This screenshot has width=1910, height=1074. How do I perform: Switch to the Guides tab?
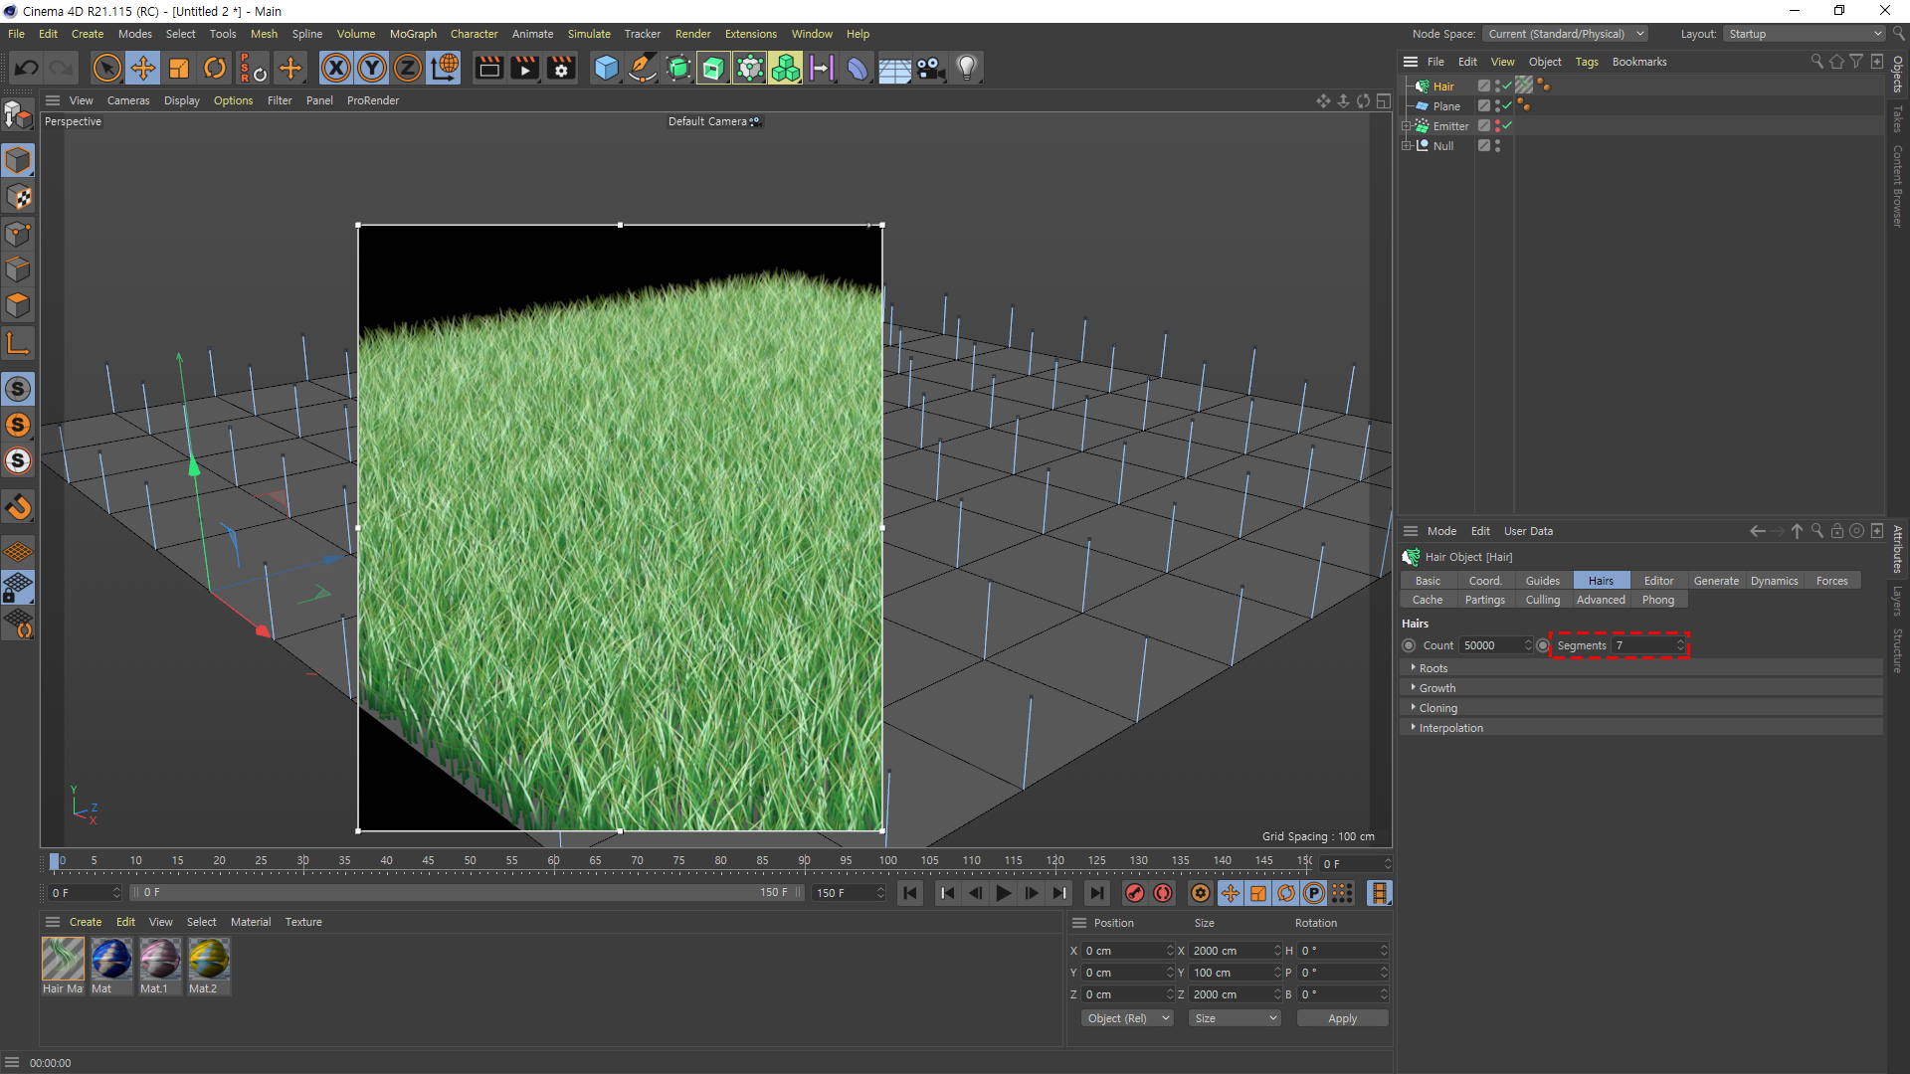point(1542,581)
